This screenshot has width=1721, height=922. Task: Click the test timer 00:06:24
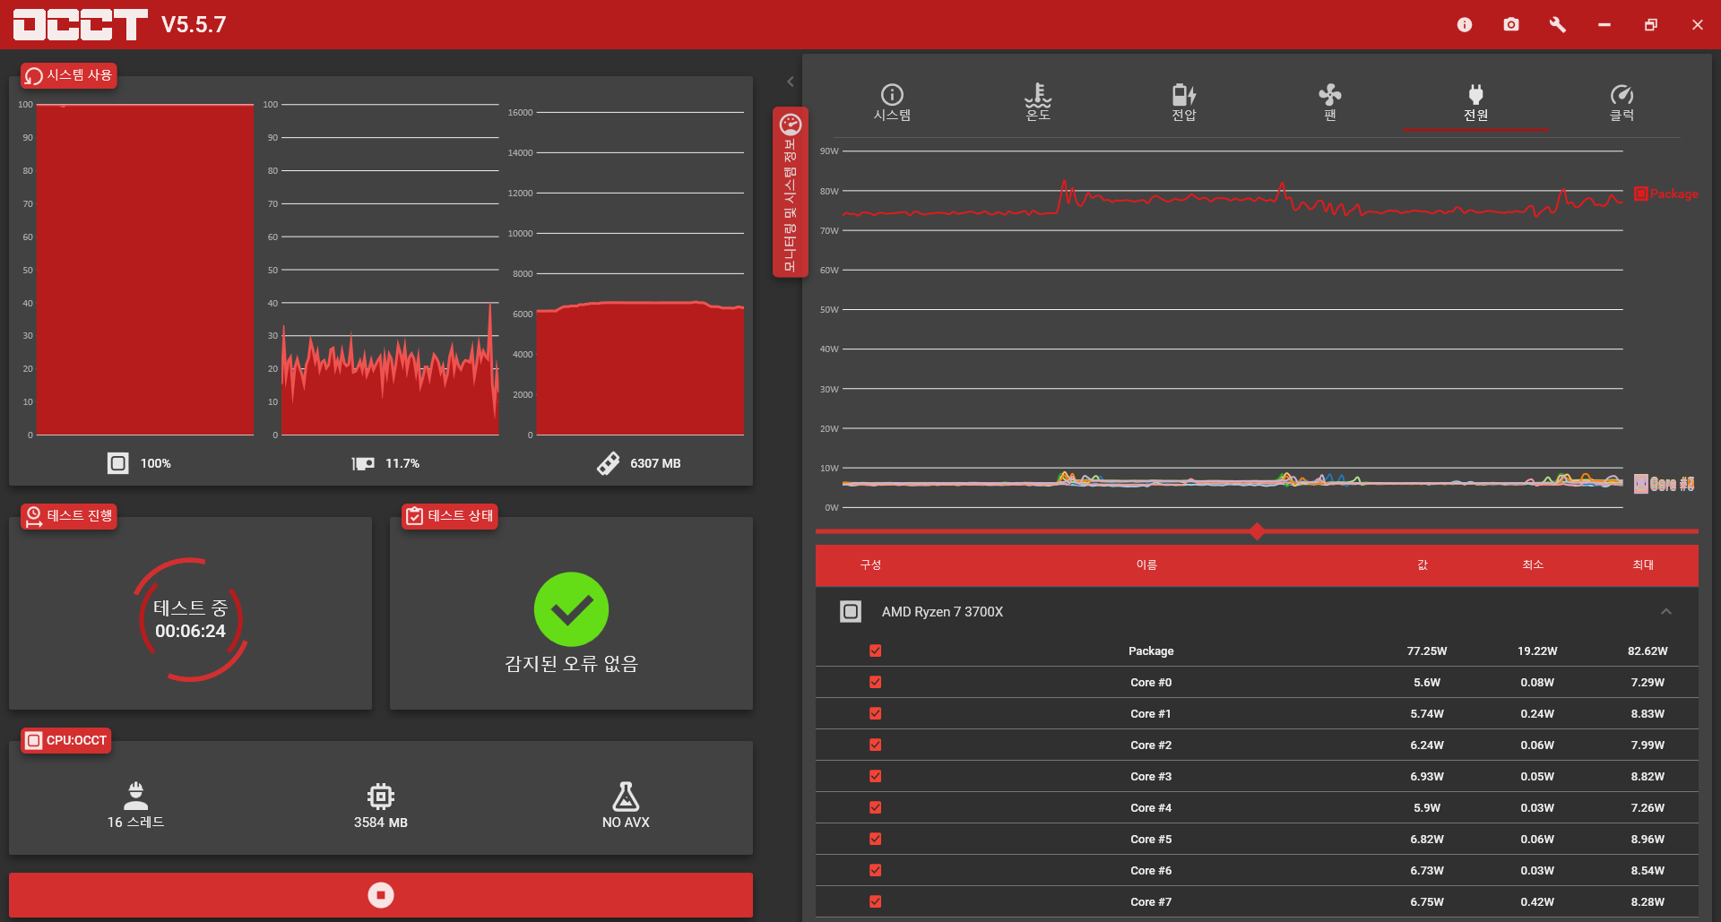(190, 631)
